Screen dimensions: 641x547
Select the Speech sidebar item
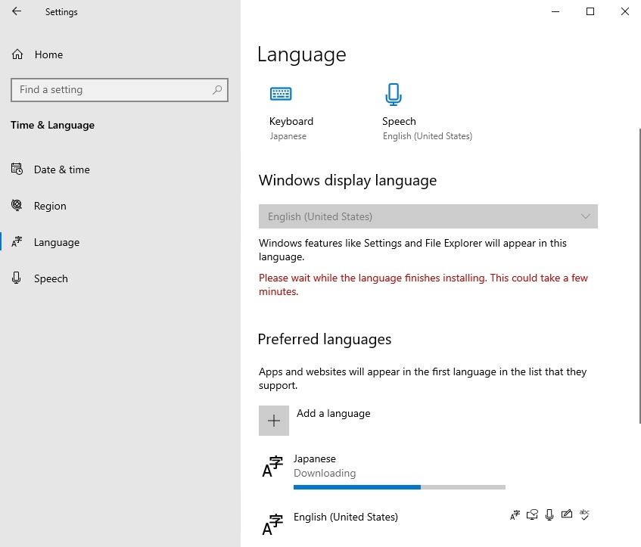click(51, 278)
